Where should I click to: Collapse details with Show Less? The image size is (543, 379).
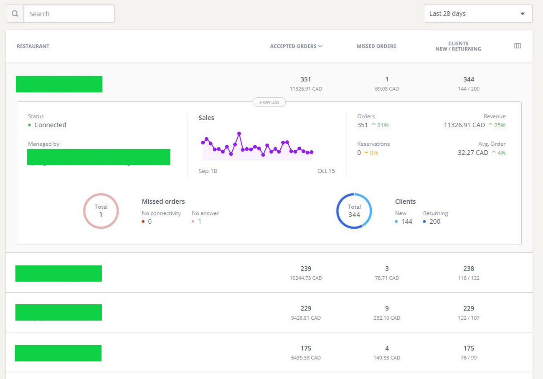coord(269,102)
